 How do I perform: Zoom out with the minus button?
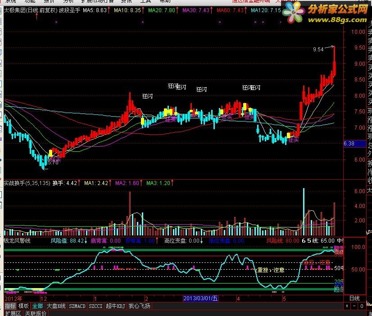click(354, 306)
